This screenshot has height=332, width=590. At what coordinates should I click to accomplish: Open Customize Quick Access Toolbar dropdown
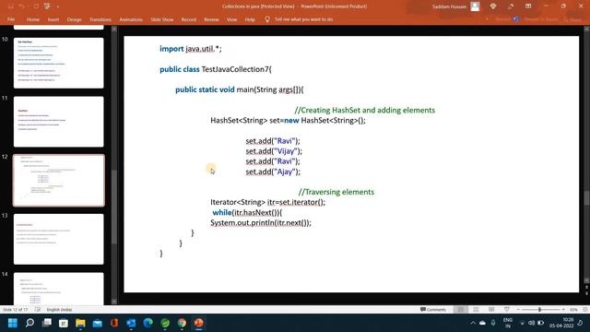57,6
